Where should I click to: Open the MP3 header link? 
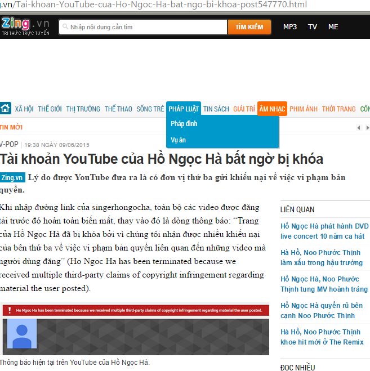coord(290,26)
